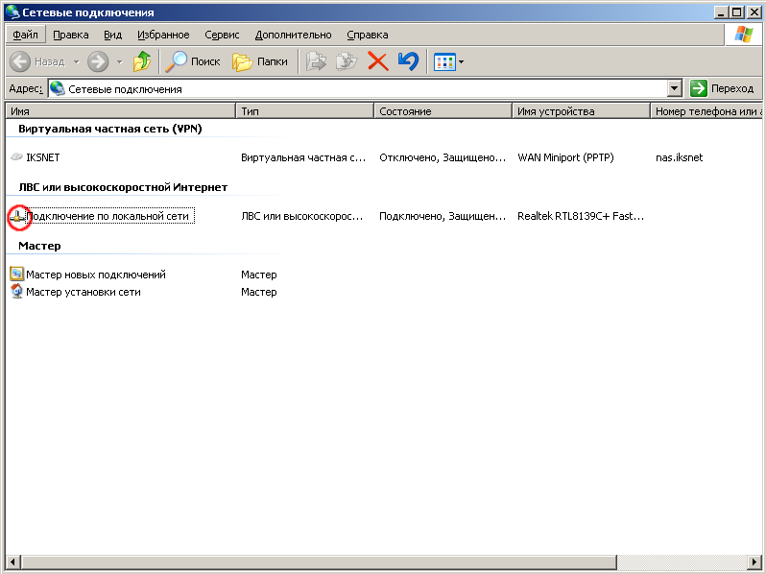766x574 pixels.
Task: Click the address bar network icon
Action: pyautogui.click(x=58, y=88)
